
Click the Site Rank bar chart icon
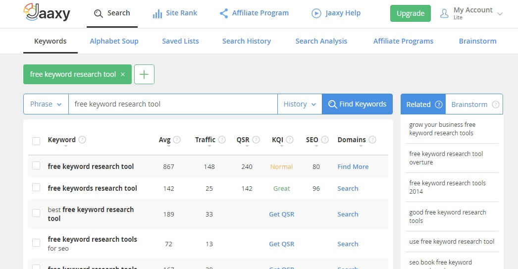[x=157, y=13]
